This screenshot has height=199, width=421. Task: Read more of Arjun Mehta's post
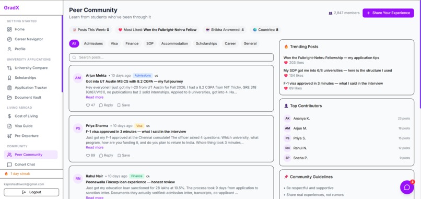tap(95, 97)
